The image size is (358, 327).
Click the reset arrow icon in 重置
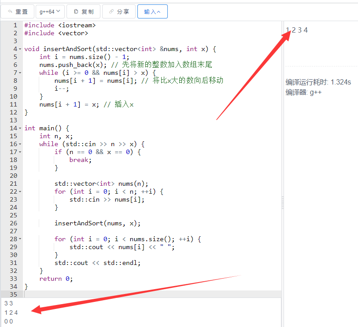click(10, 11)
